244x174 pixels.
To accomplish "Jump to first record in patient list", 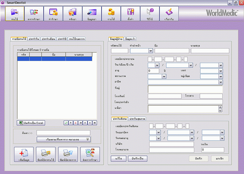I will coord(80,123).
